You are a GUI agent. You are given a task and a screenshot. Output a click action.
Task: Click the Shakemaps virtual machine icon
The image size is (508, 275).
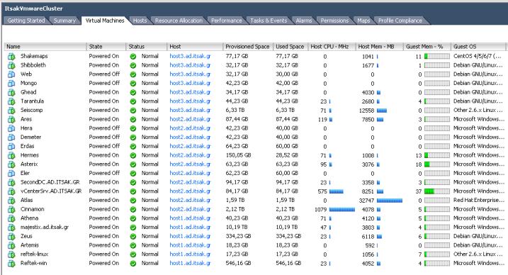[11, 57]
